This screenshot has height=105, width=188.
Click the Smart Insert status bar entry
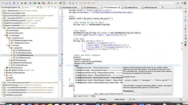pos(120,99)
